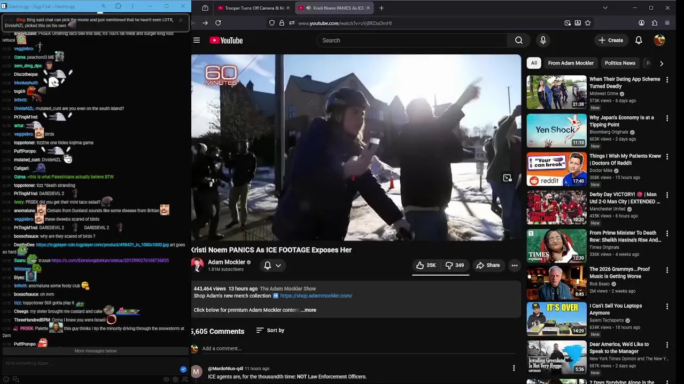This screenshot has height=384, width=684.
Task: Select the 'From Adam Mockler' filter chip
Action: [571, 63]
